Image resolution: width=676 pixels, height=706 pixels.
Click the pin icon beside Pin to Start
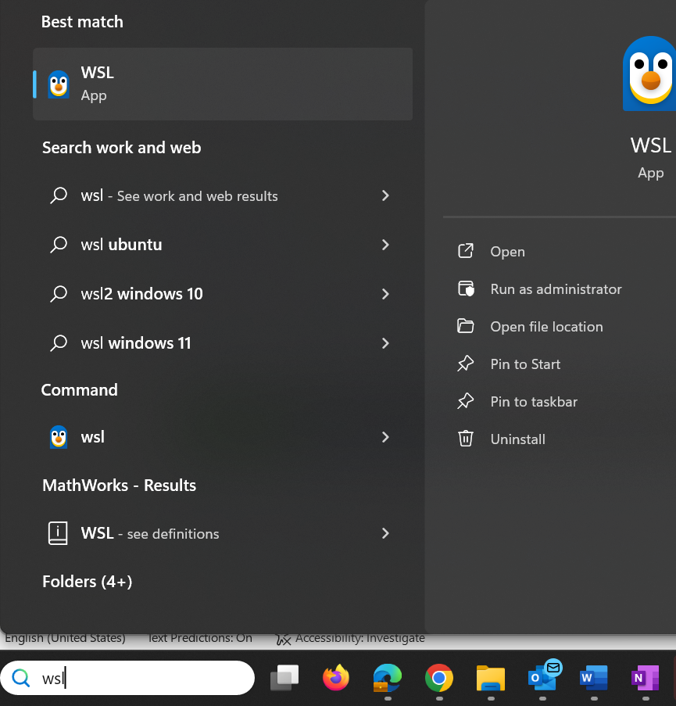pyautogui.click(x=465, y=364)
